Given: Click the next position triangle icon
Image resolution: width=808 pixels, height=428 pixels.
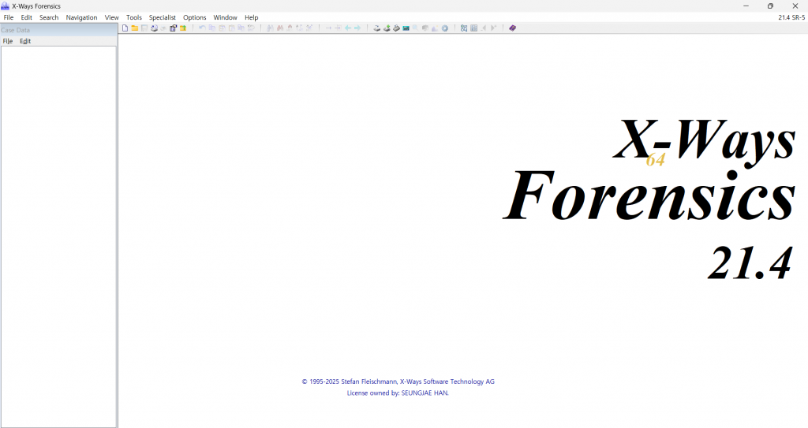Looking at the screenshot, I should pos(493,28).
